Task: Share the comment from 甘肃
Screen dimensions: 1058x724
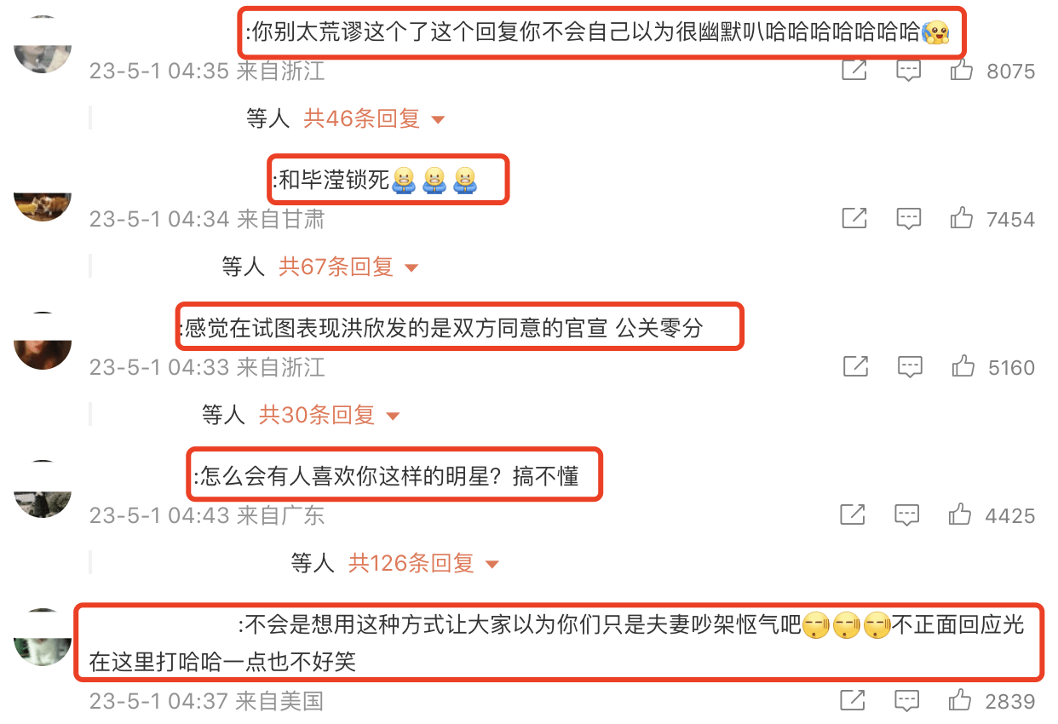Action: (x=854, y=219)
